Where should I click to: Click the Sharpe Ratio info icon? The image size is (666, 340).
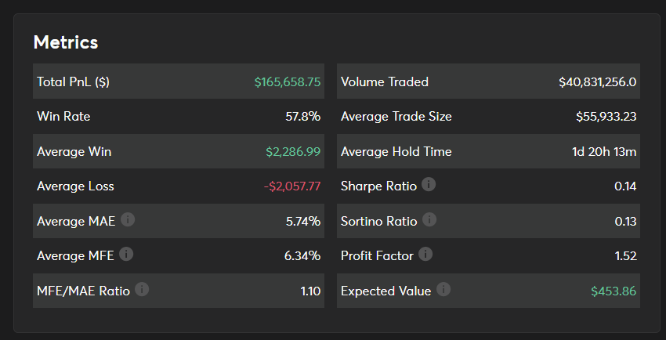click(428, 185)
